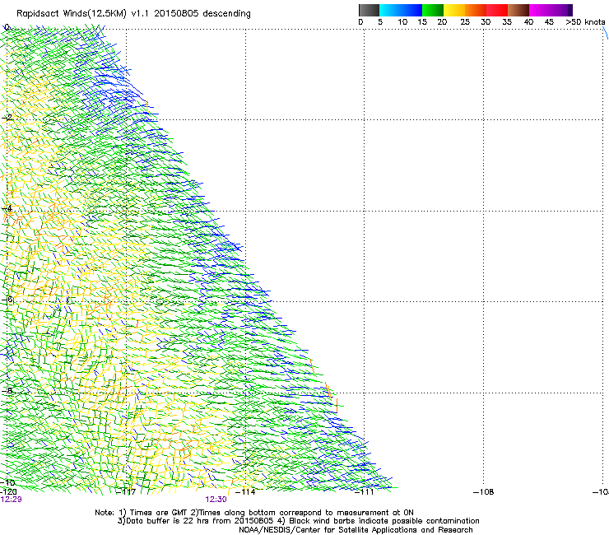Click the '-4' latitude label
Image resolution: width=609 pixels, height=535 pixels.
coord(7,208)
